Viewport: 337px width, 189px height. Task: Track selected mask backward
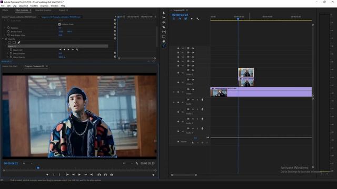64,49
